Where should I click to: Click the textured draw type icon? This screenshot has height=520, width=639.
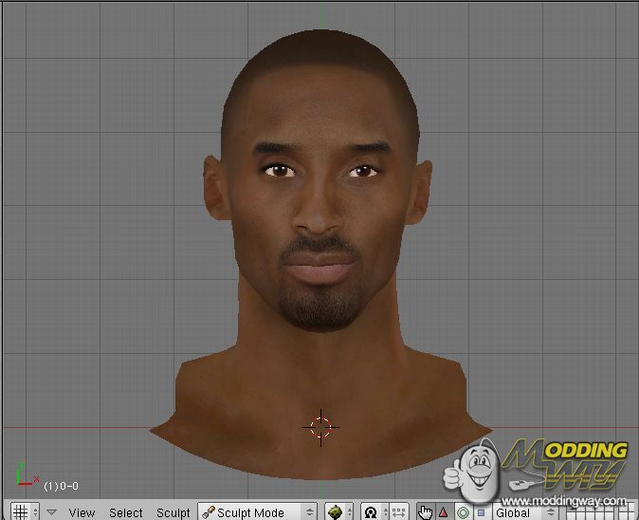[334, 512]
